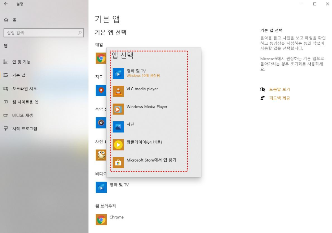Focus the 설정 검색 search box

point(44,33)
